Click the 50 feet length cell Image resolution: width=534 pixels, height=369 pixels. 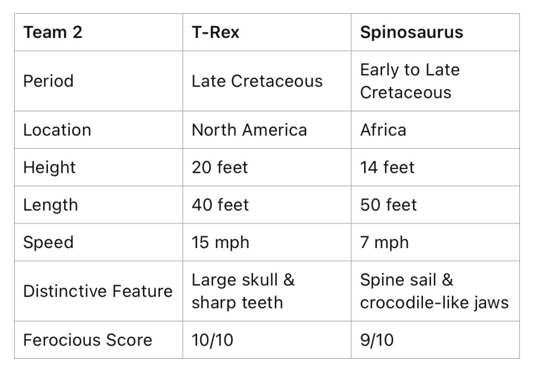pyautogui.click(x=389, y=205)
